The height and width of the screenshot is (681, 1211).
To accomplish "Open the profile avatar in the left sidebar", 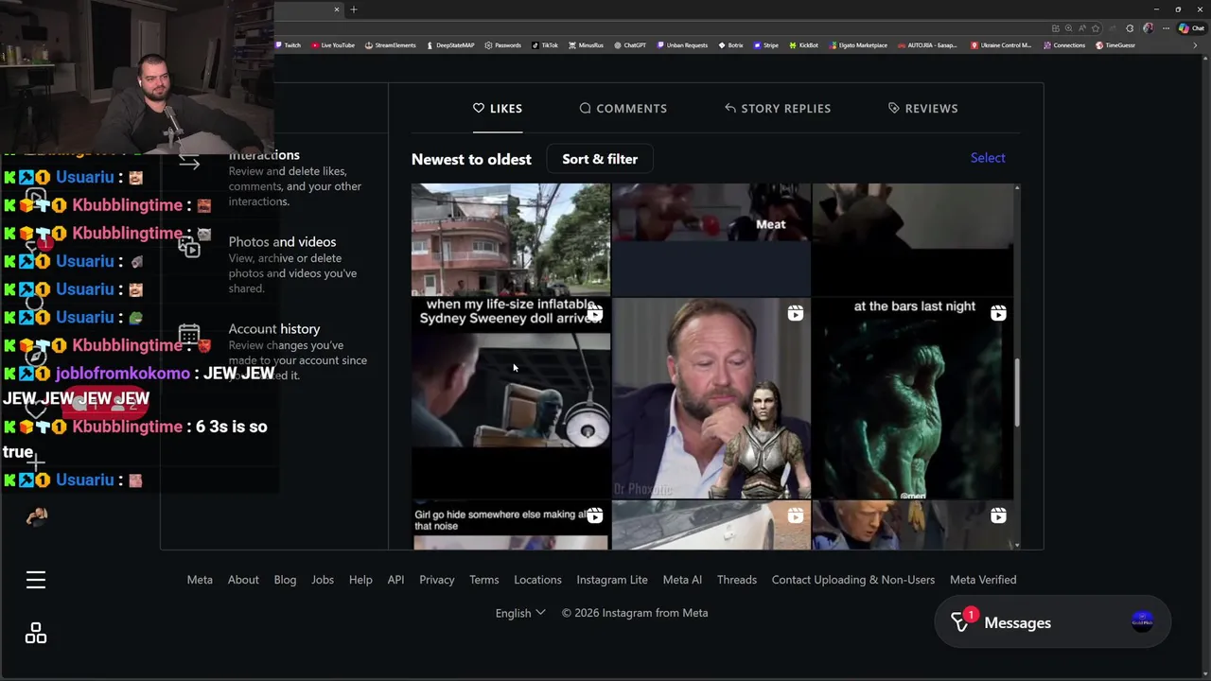I will coord(36,515).
